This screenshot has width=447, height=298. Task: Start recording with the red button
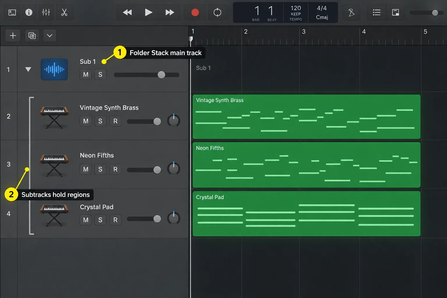click(195, 13)
